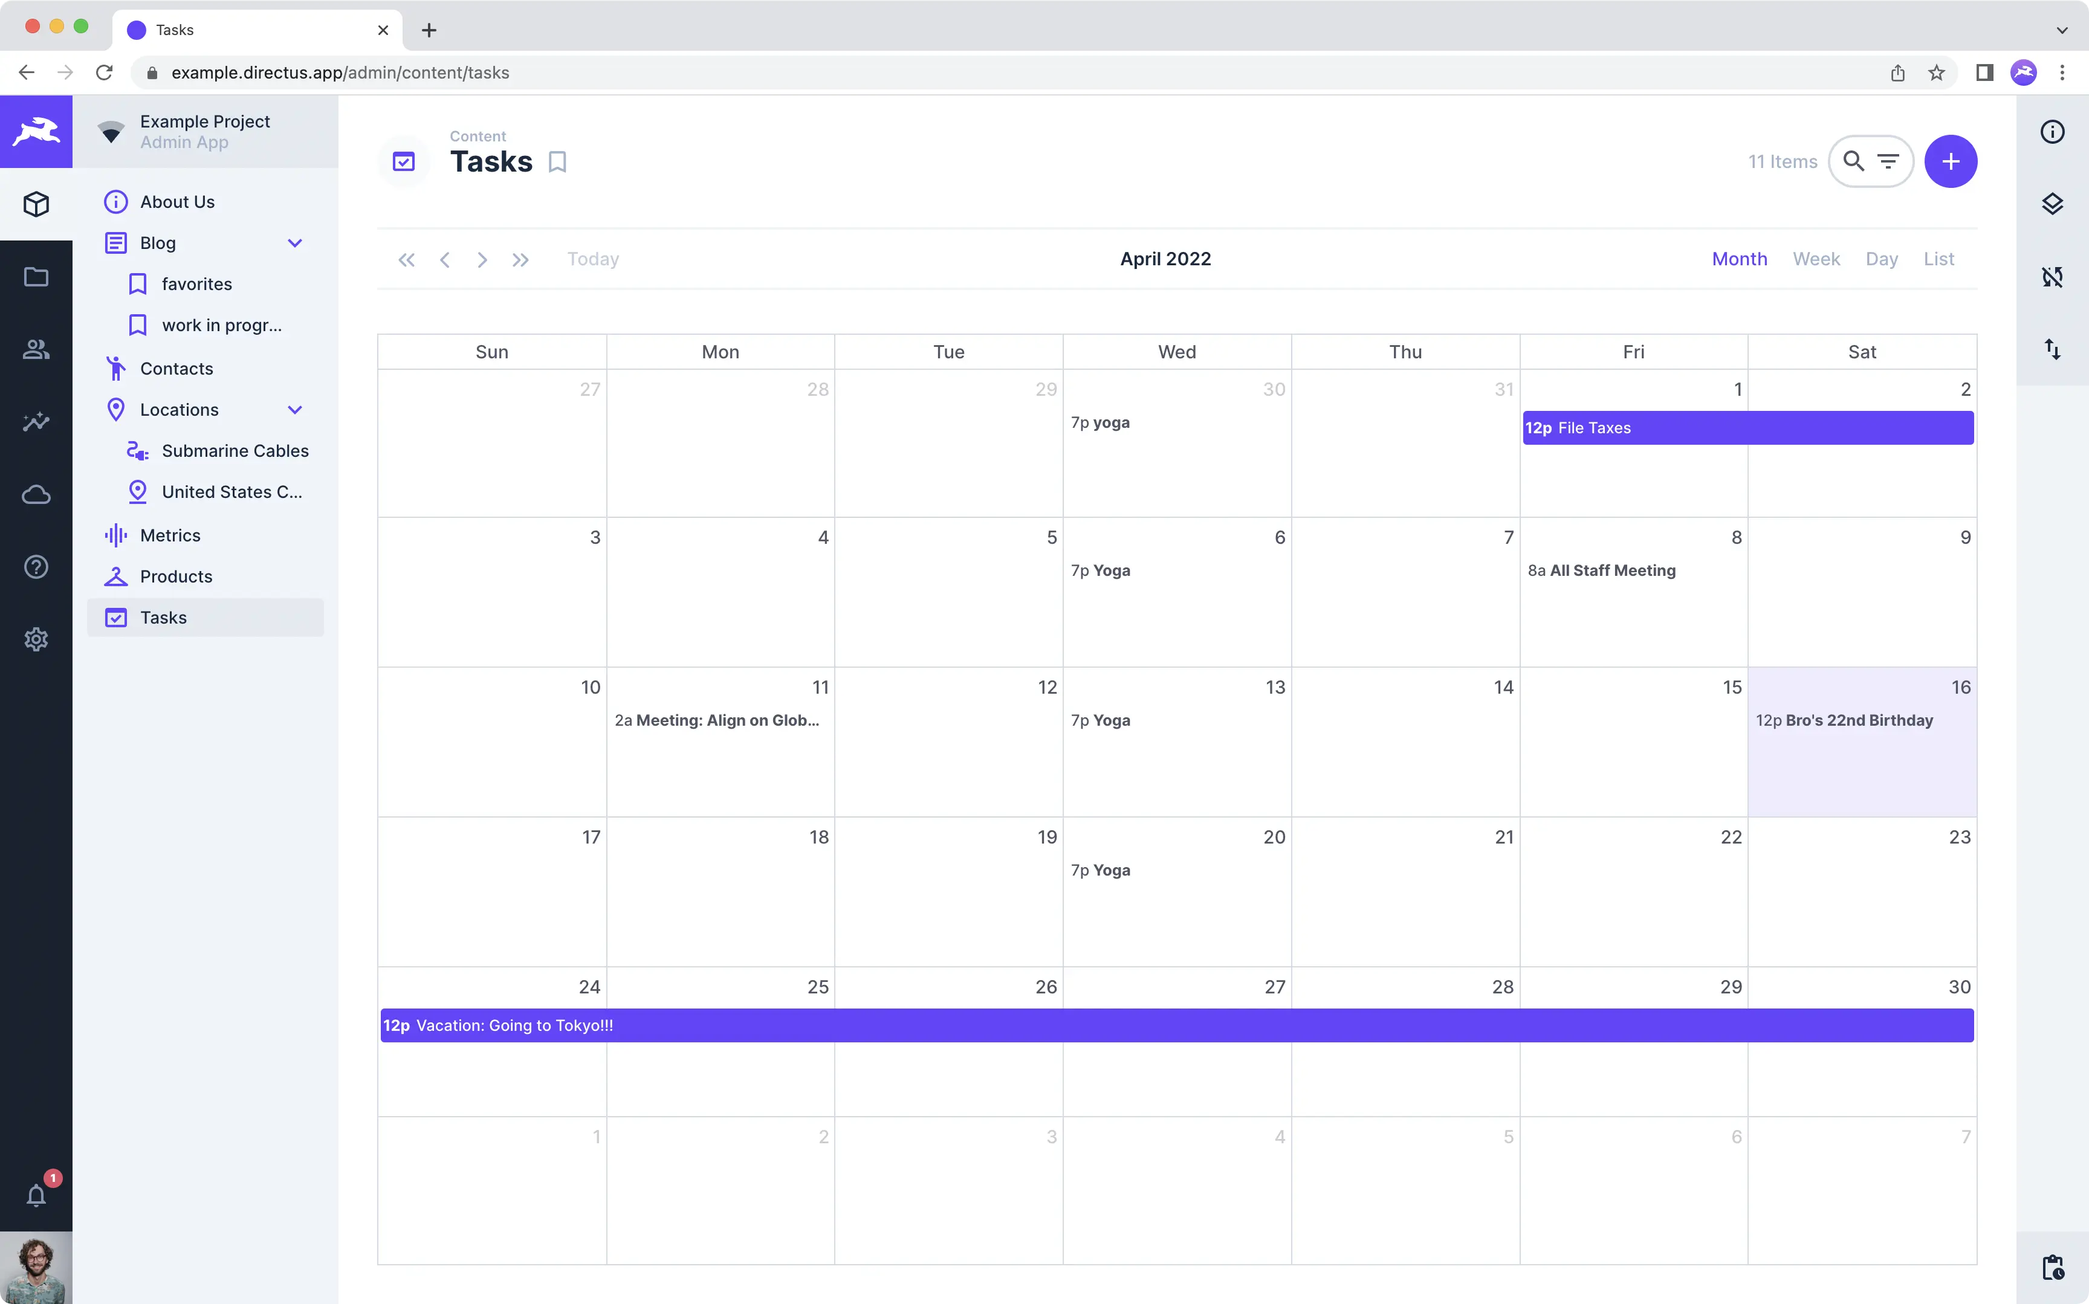The image size is (2089, 1304).
Task: Collapse the Locations collection chevron
Action: coord(295,410)
